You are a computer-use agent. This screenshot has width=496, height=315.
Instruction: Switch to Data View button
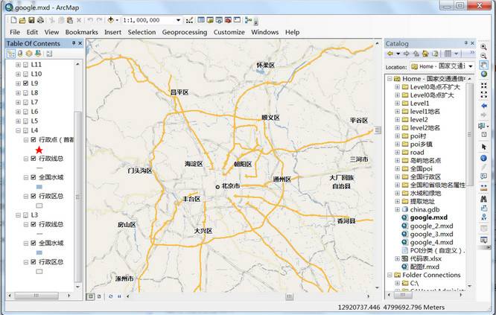90,296
